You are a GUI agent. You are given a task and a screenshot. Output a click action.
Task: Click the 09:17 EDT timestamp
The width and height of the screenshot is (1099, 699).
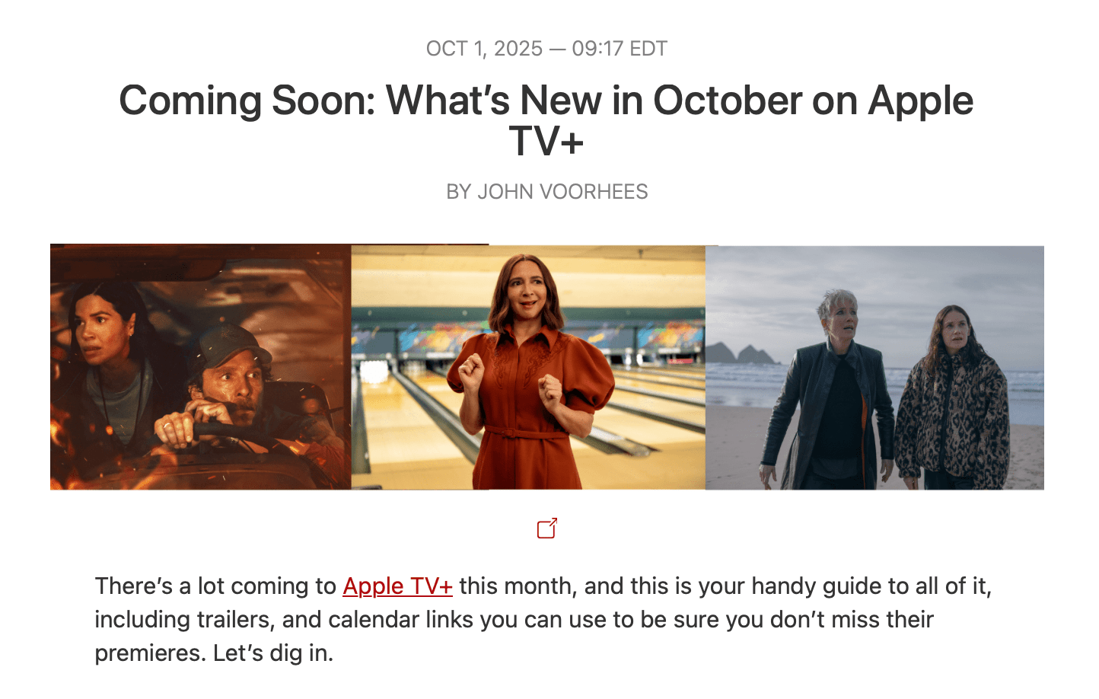620,49
